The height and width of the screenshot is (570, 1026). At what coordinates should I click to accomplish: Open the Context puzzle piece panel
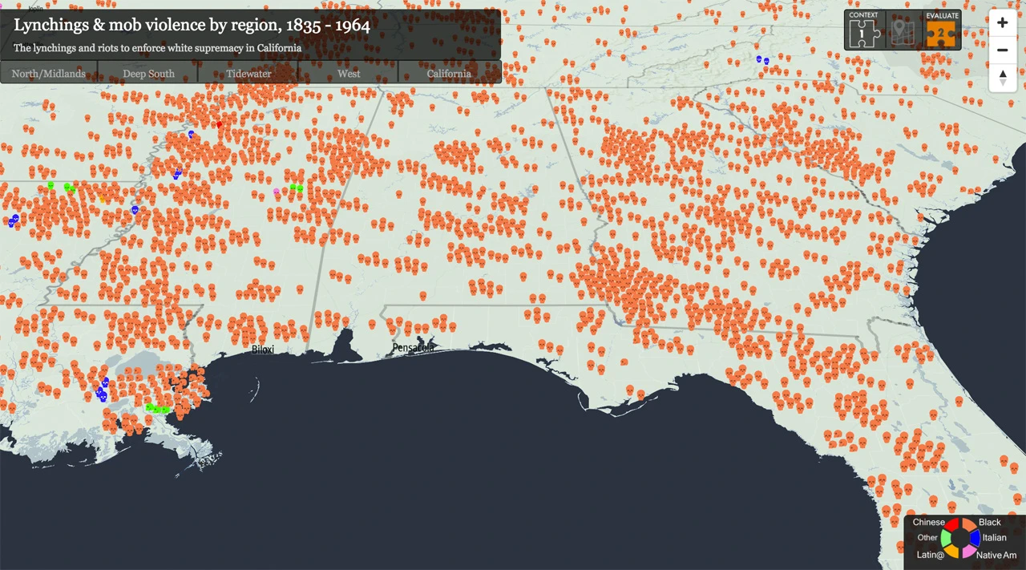click(x=864, y=32)
